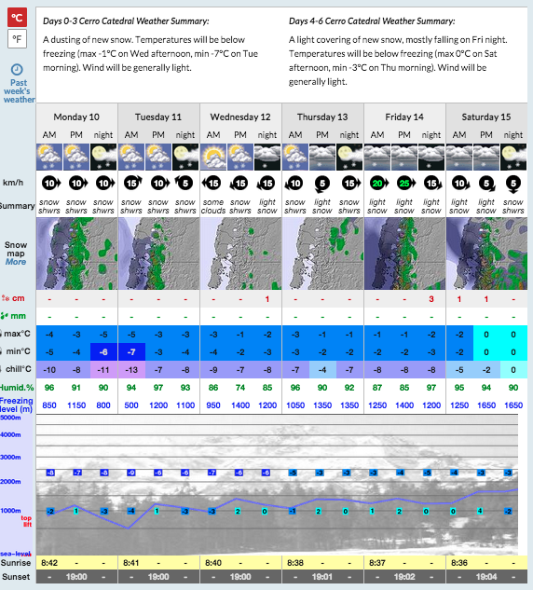Click the purple -13 wind chill cell
This screenshot has height=590, width=533.
coord(131,369)
